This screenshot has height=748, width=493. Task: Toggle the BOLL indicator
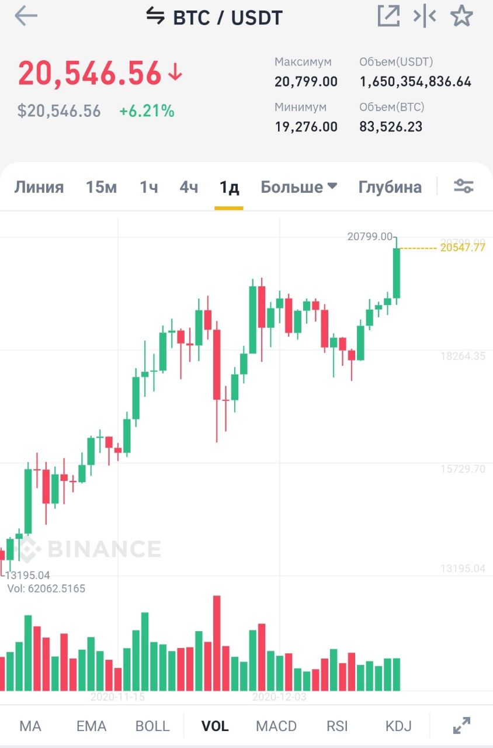click(x=152, y=726)
